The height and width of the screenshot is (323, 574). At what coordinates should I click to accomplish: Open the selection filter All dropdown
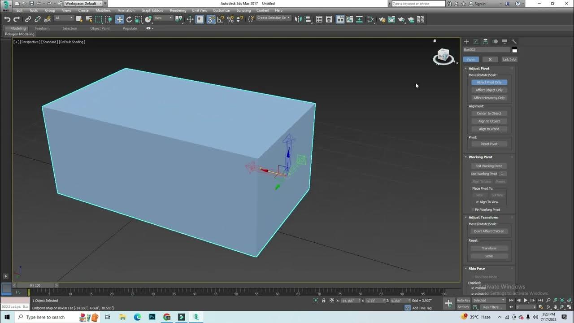coord(64,18)
